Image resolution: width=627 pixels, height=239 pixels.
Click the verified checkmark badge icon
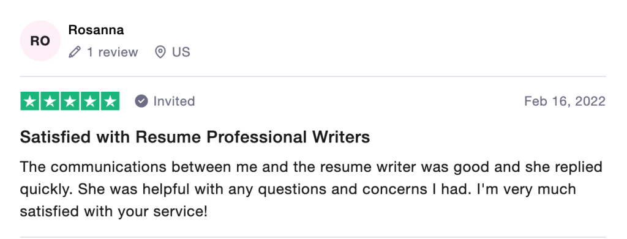[x=141, y=101]
